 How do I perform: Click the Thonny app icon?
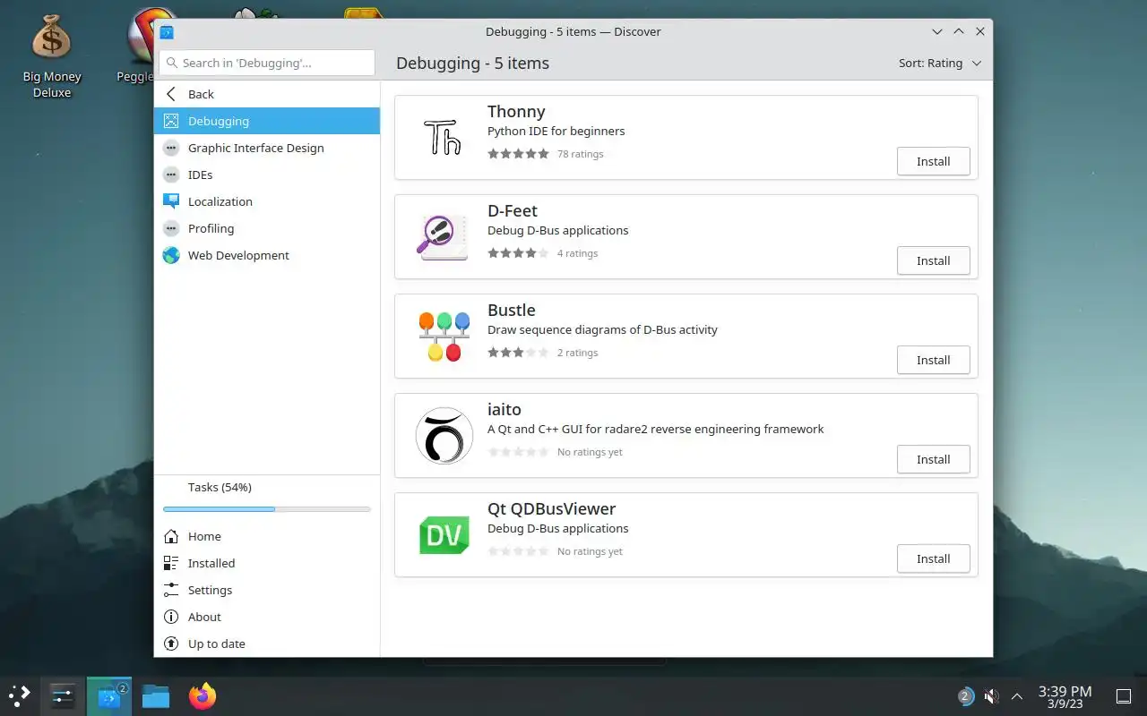tap(444, 138)
